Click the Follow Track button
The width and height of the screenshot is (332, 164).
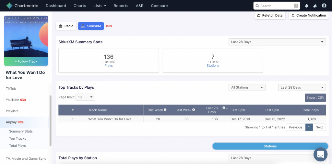[26, 61]
